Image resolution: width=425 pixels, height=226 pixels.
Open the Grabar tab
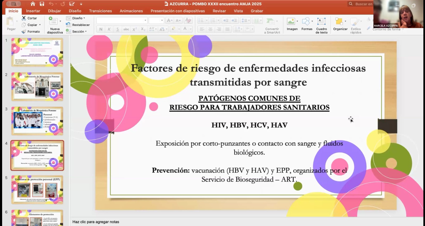click(257, 11)
